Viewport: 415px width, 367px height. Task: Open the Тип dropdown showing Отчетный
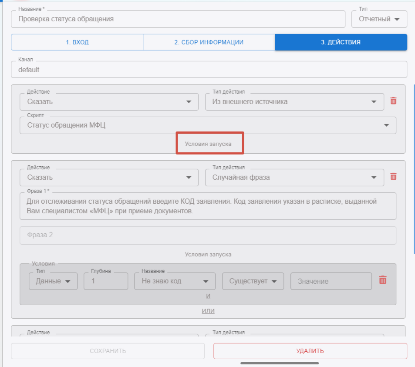click(379, 19)
